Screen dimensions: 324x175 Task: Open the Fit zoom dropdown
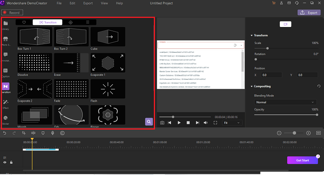pyautogui.click(x=232, y=123)
